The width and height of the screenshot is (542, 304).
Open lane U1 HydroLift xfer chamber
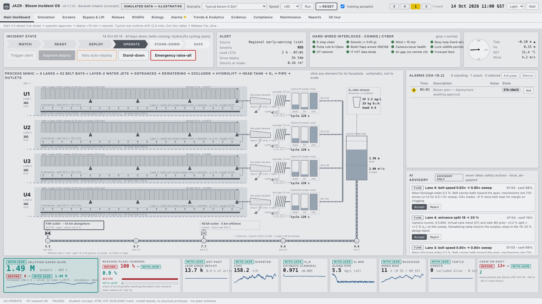(314, 101)
